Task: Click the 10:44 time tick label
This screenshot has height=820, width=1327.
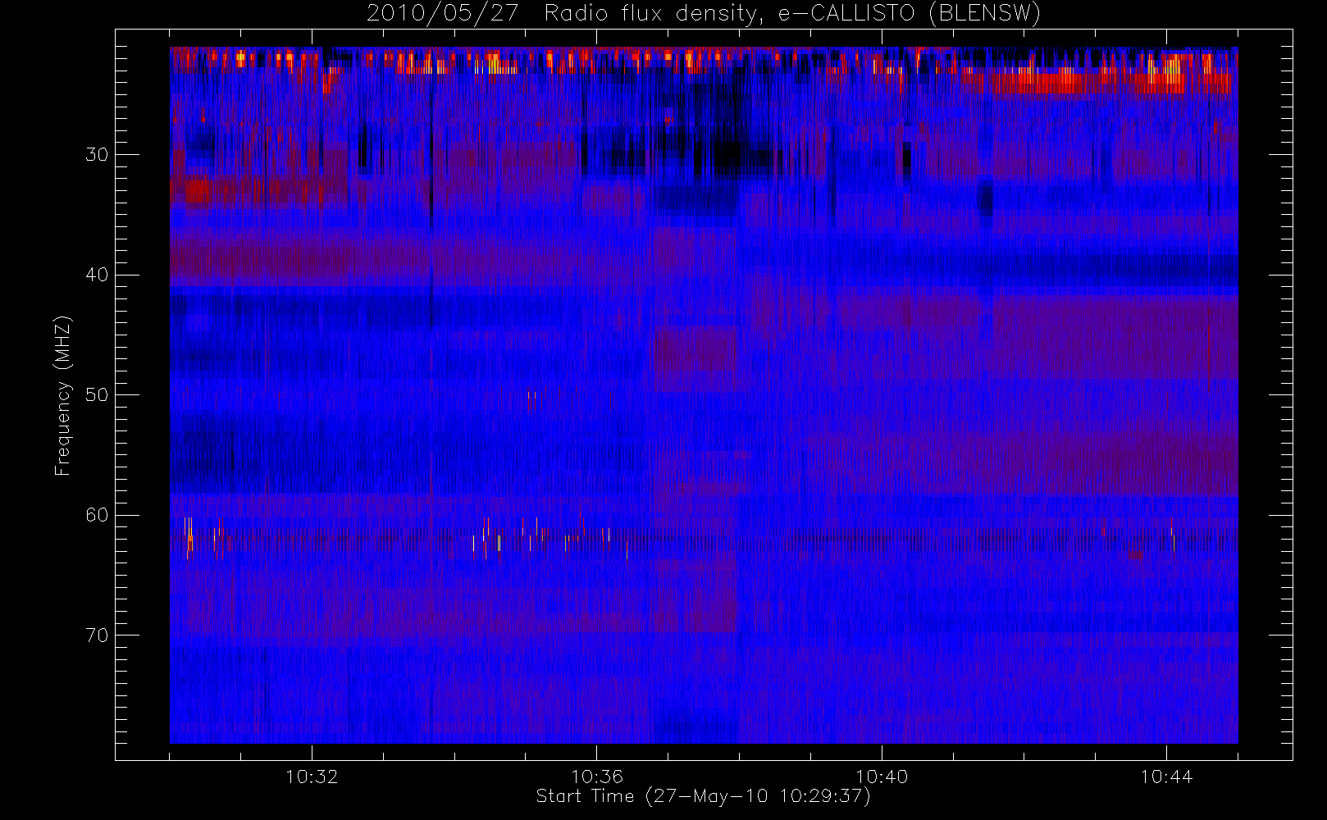Action: pyautogui.click(x=1166, y=776)
